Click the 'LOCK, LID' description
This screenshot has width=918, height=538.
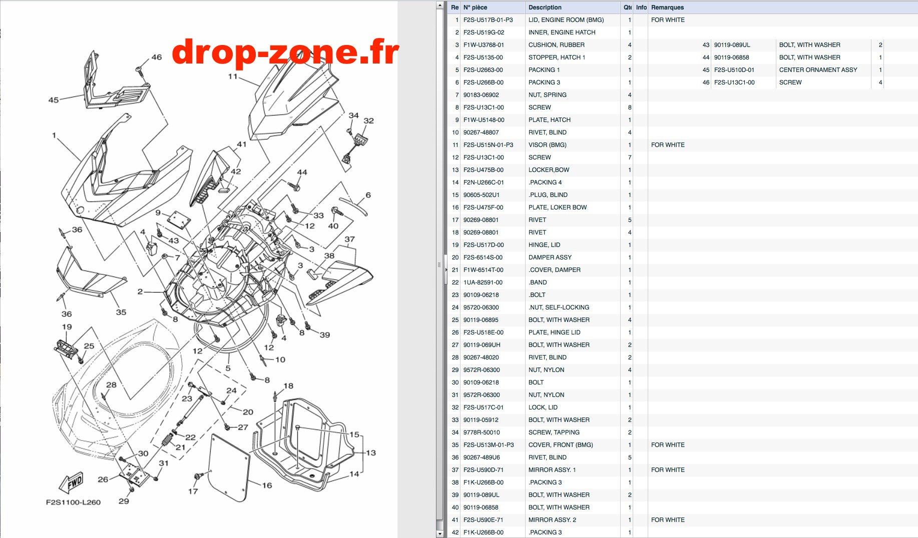[543, 407]
